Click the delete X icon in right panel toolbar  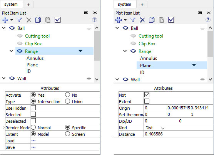(142, 20)
